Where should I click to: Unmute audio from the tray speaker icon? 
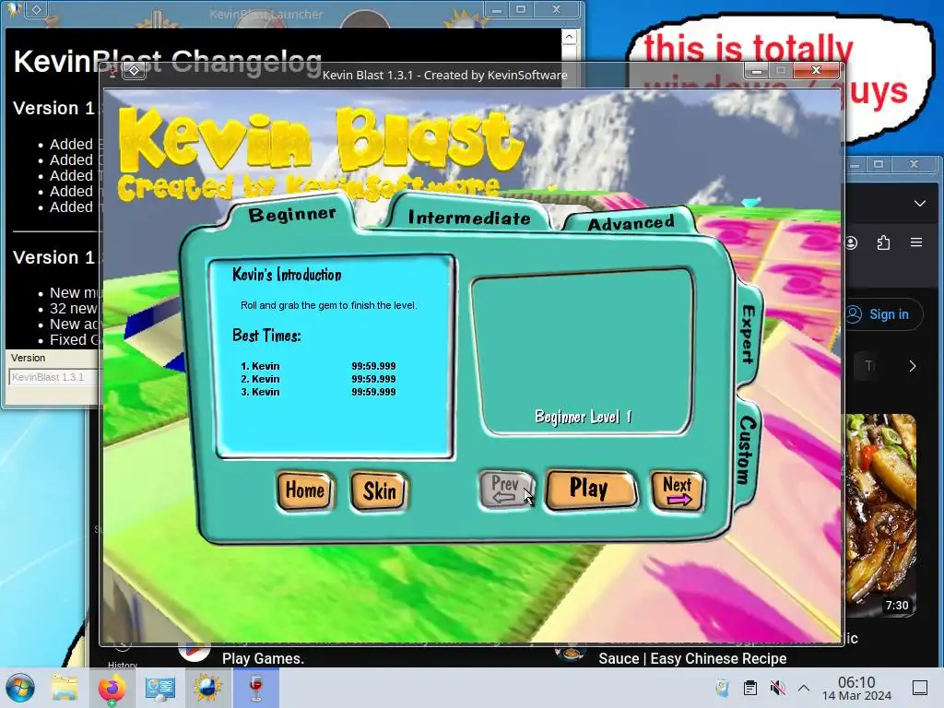(777, 688)
